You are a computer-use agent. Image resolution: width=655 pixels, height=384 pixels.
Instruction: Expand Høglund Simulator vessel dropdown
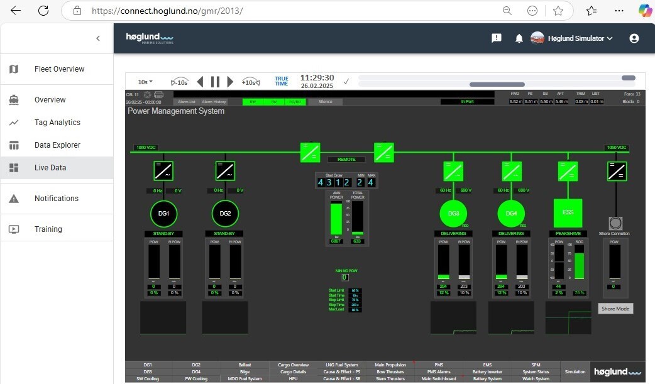[572, 38]
